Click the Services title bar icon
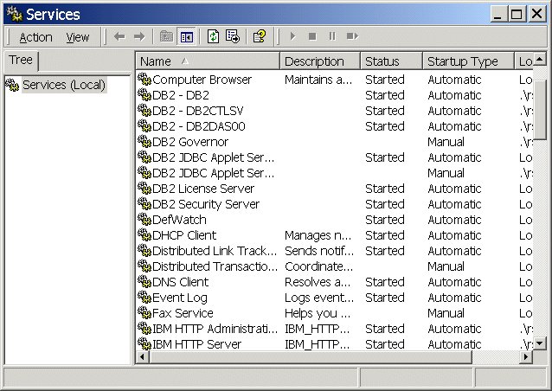 tap(15, 14)
